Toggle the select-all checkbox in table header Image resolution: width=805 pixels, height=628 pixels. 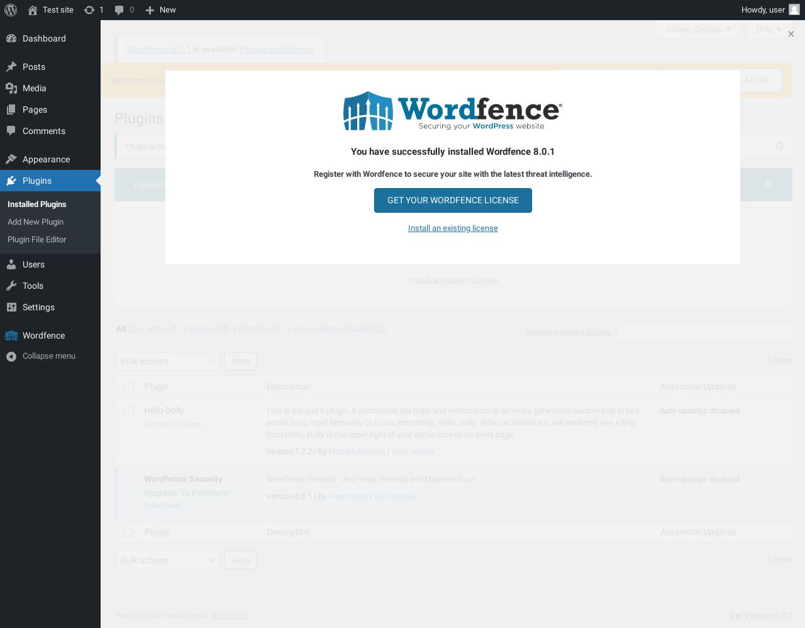point(129,388)
